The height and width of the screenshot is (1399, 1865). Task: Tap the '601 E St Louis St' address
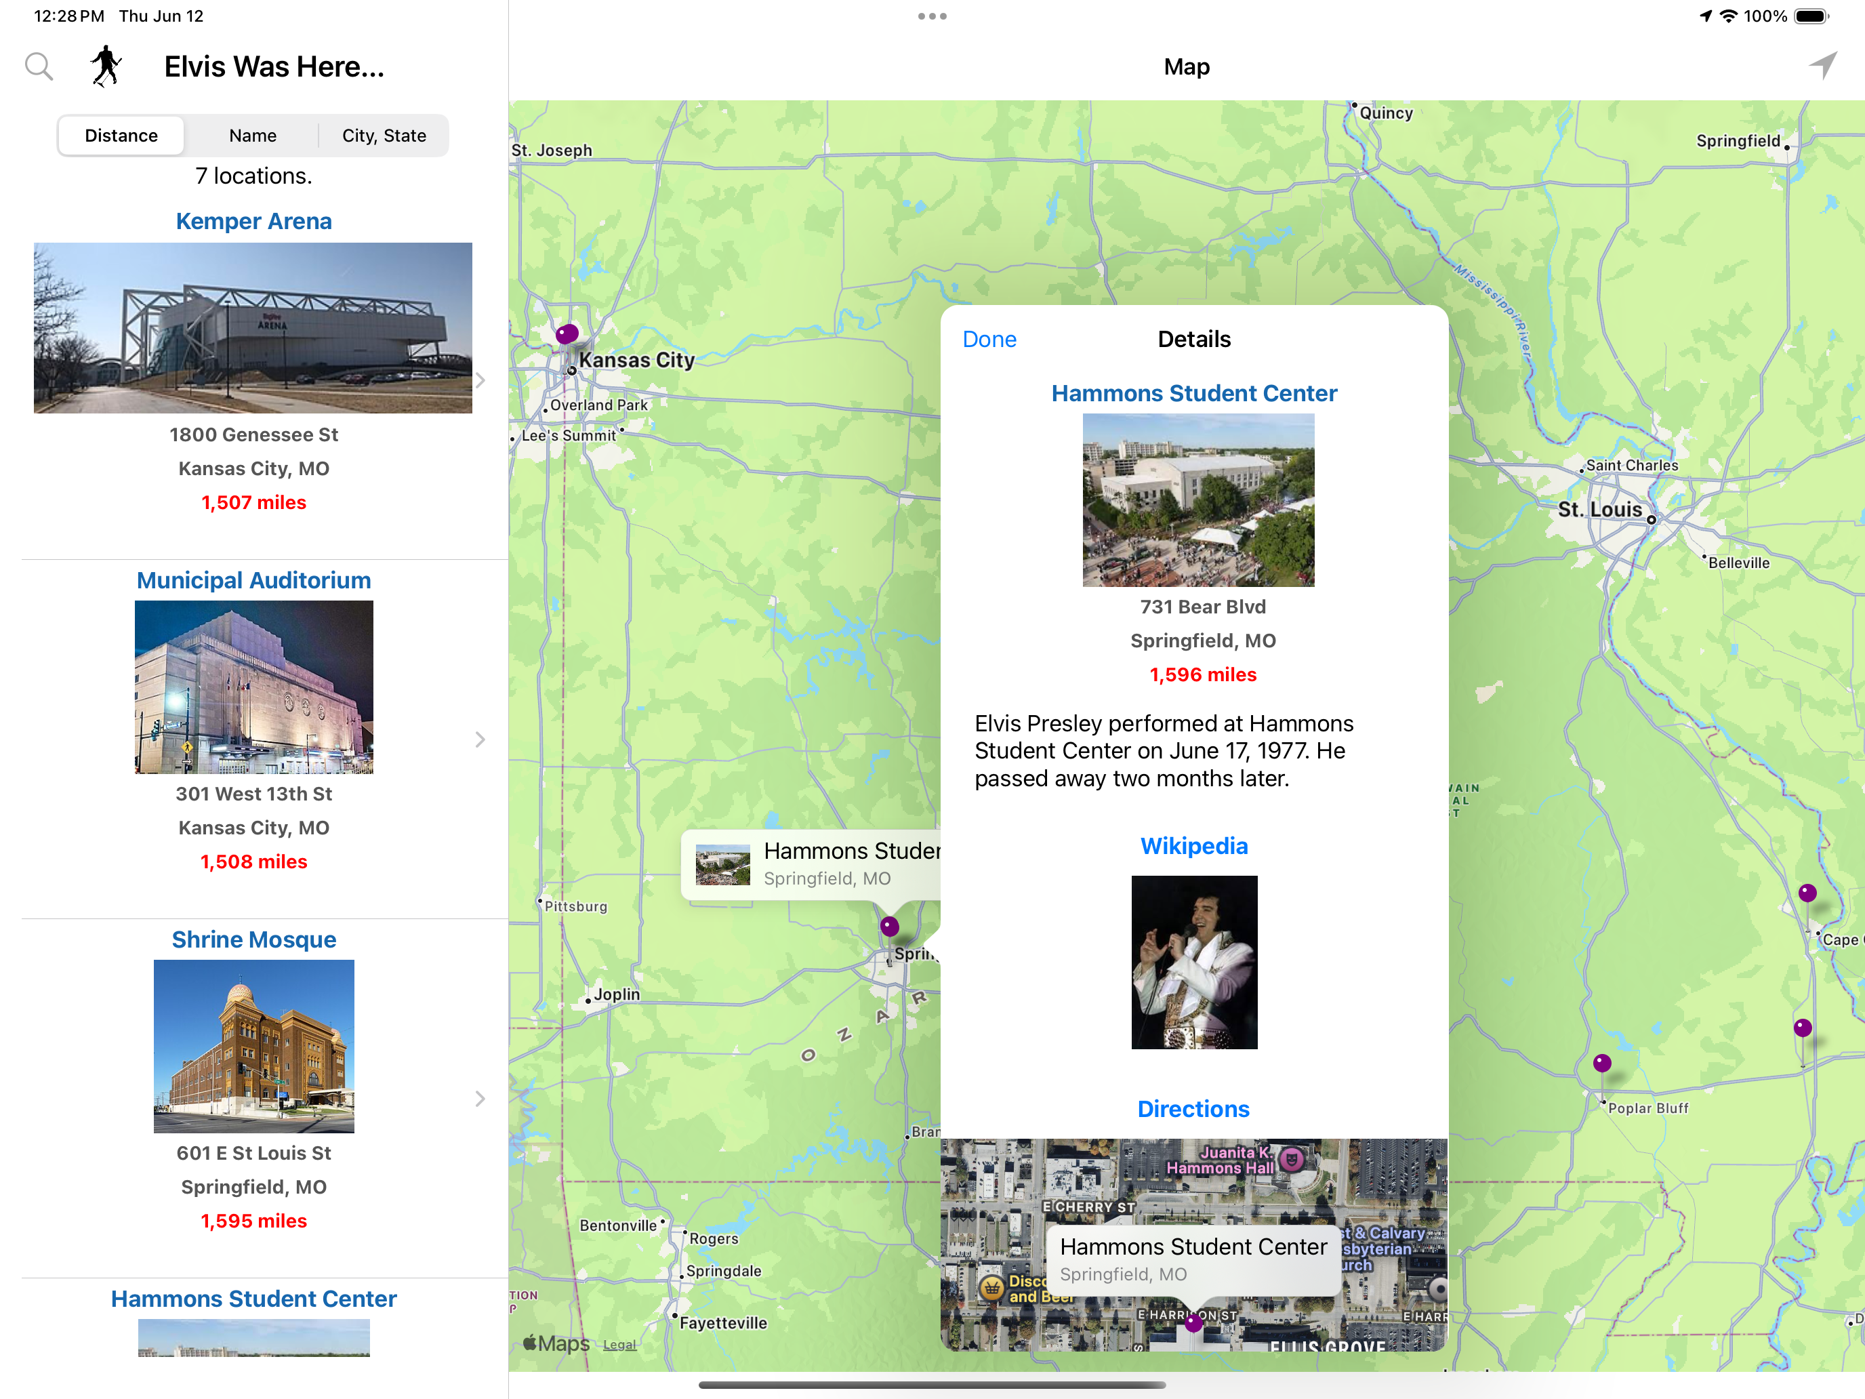tap(253, 1154)
